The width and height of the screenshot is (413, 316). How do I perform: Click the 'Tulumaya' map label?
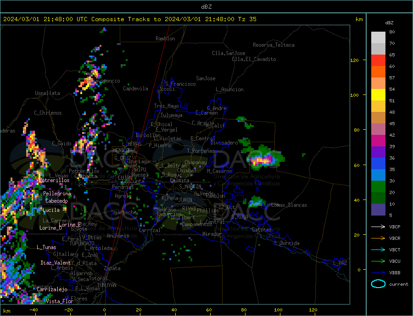point(172,115)
